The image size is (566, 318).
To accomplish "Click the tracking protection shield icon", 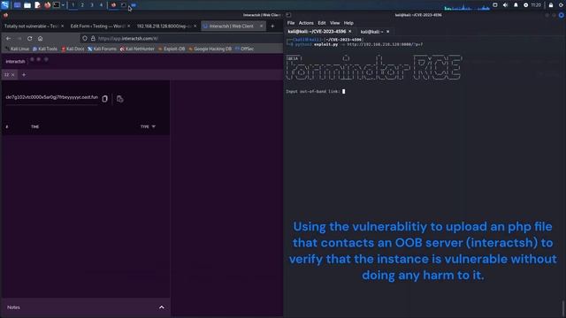I will click(85, 38).
